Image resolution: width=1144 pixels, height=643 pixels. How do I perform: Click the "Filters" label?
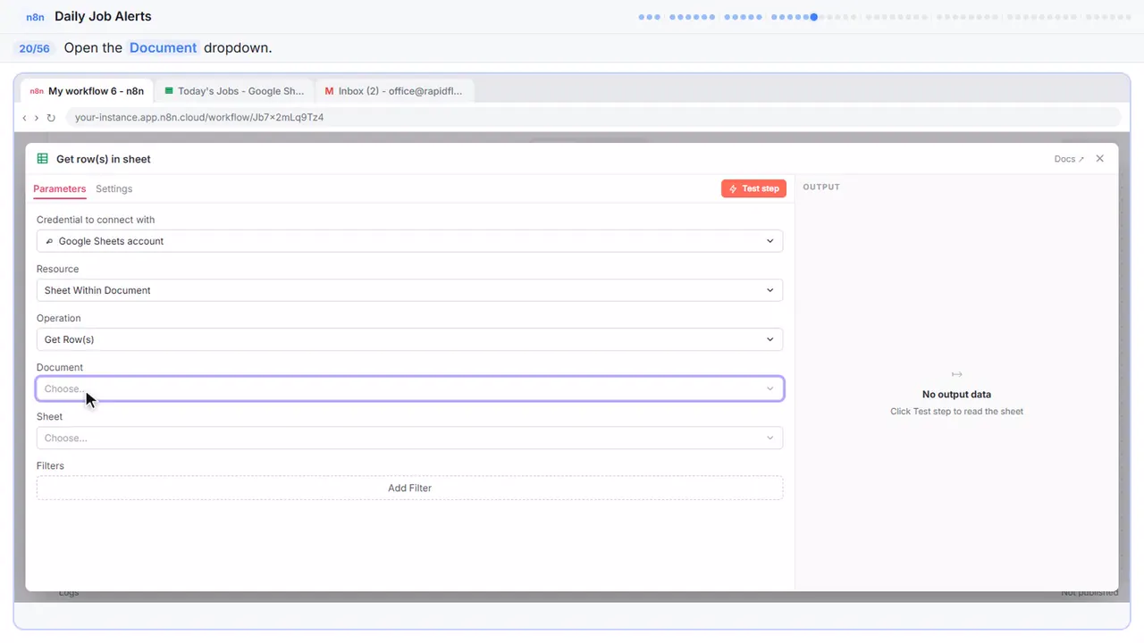(x=50, y=466)
